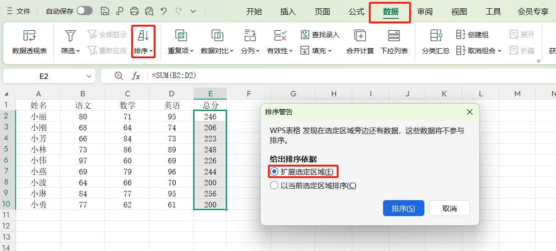The image size is (556, 251).
Task: Open the Insert (插入) ribbon tab
Action: pos(288,12)
